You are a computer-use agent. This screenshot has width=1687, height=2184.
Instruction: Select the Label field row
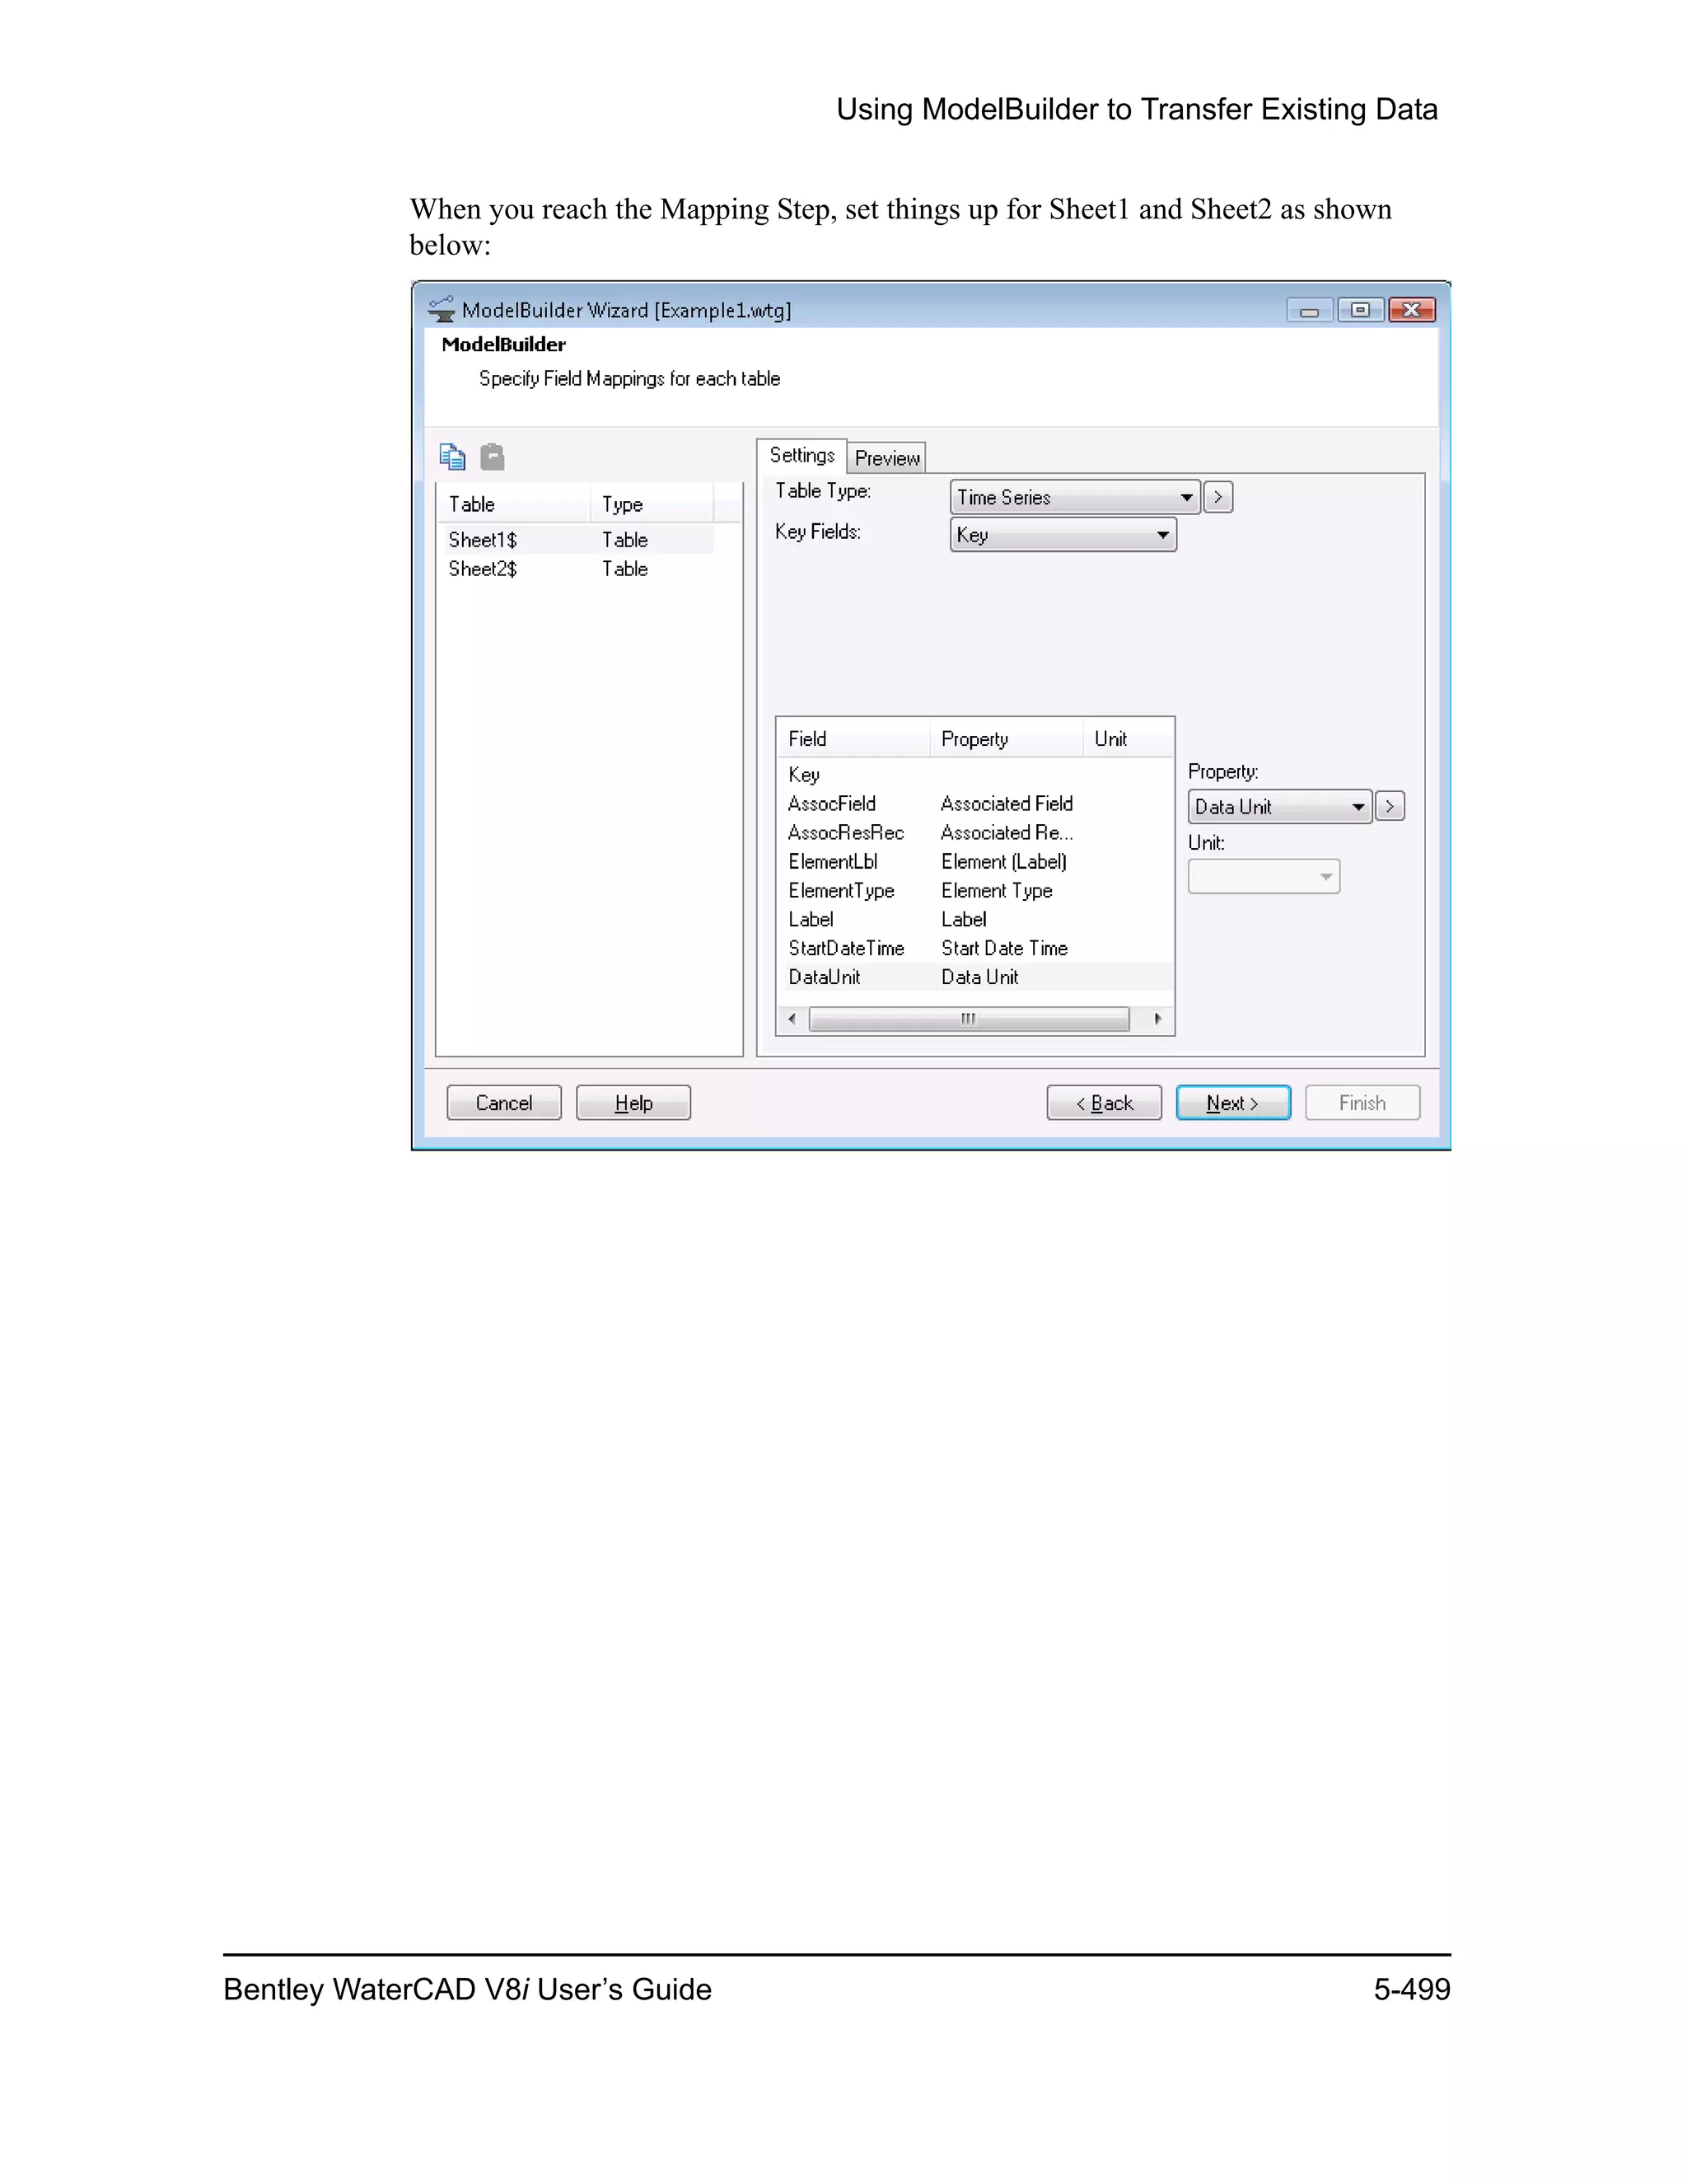click(x=974, y=920)
